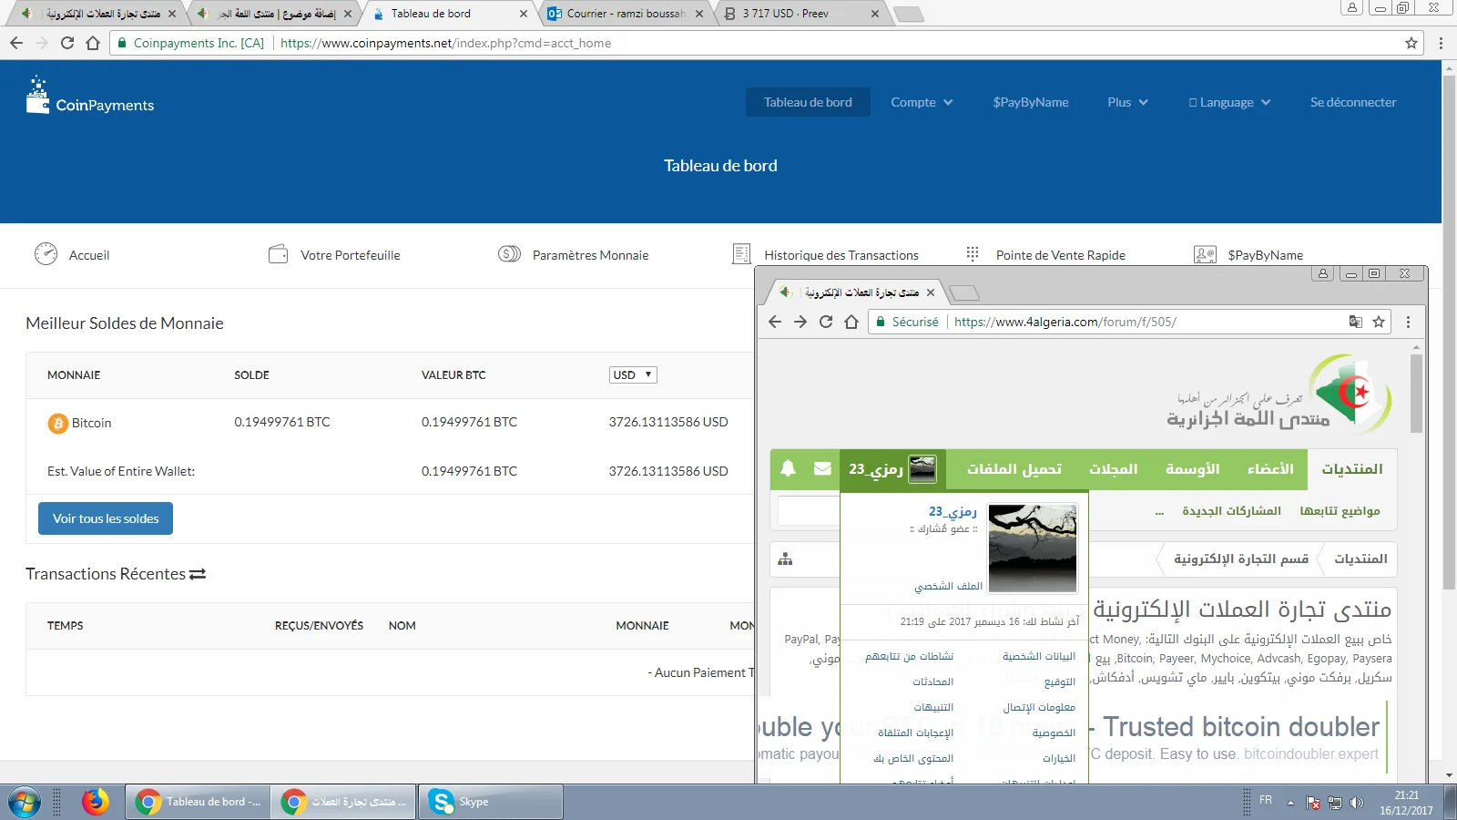Image resolution: width=1457 pixels, height=820 pixels.
Task: Open Skype from the taskbar
Action: [x=490, y=802]
